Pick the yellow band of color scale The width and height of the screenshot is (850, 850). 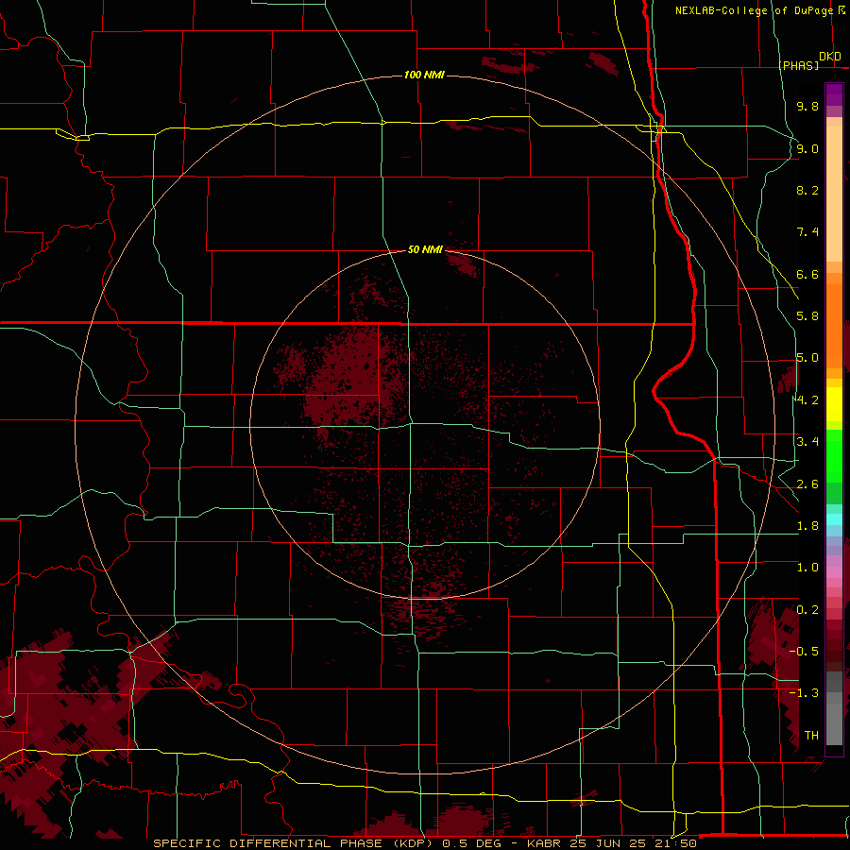click(834, 404)
